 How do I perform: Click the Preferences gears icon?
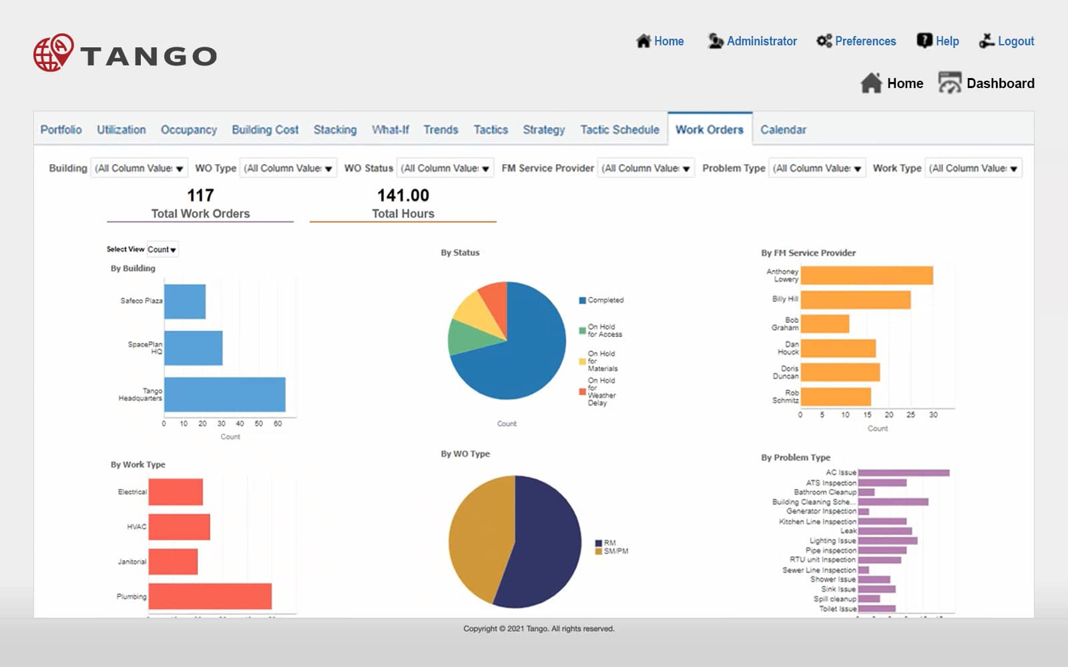pyautogui.click(x=824, y=41)
